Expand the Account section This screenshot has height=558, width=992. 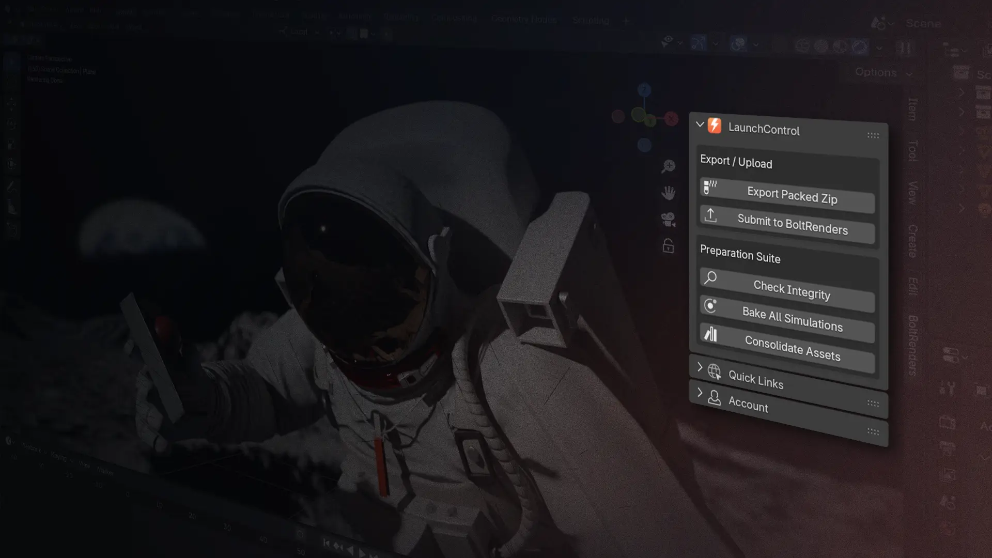[x=700, y=393]
